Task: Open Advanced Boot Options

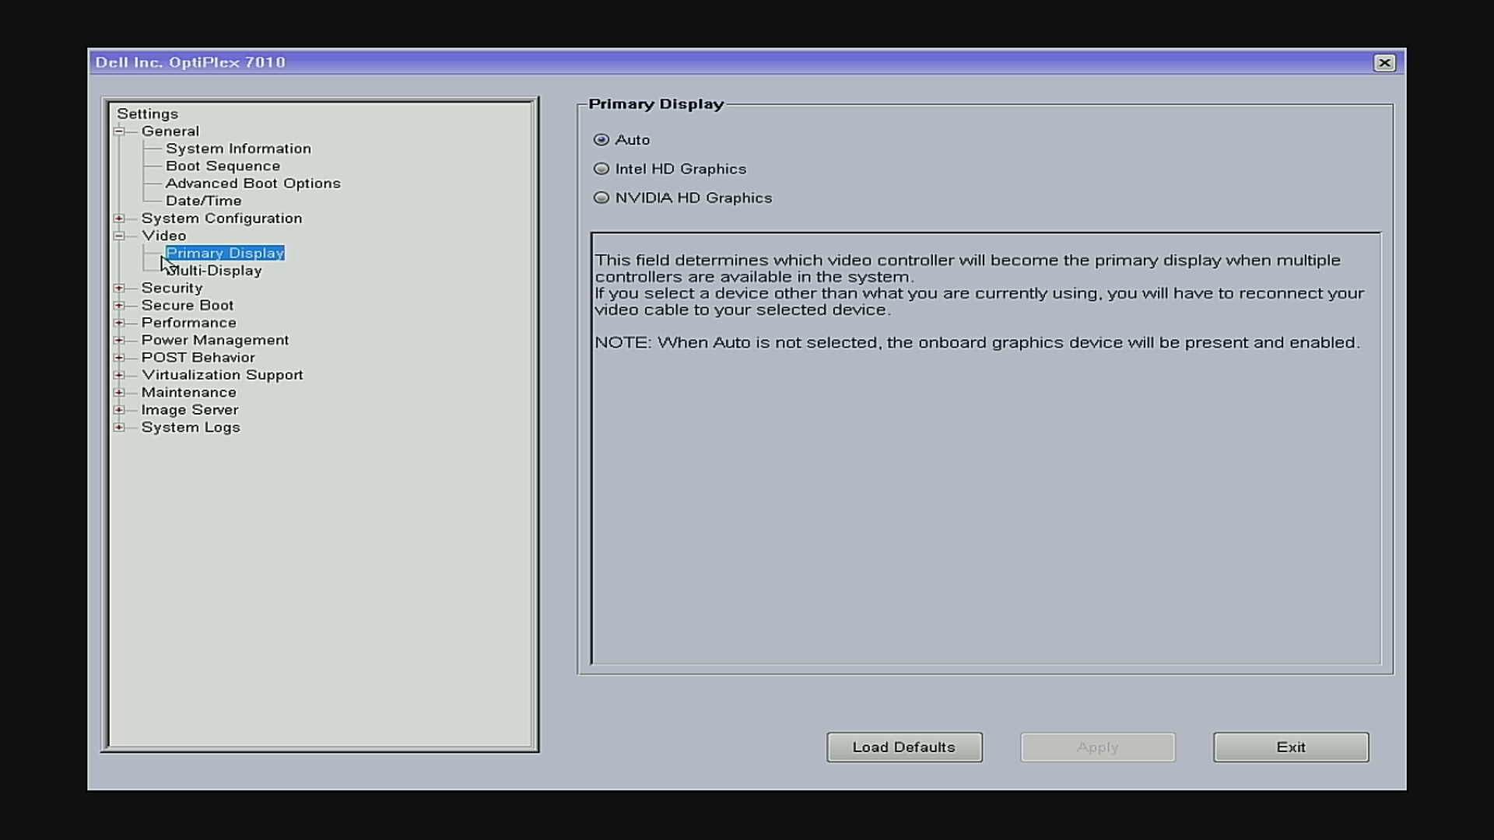Action: [x=253, y=184]
